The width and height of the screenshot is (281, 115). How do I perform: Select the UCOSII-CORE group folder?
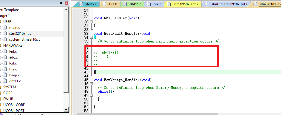[x=14, y=105]
